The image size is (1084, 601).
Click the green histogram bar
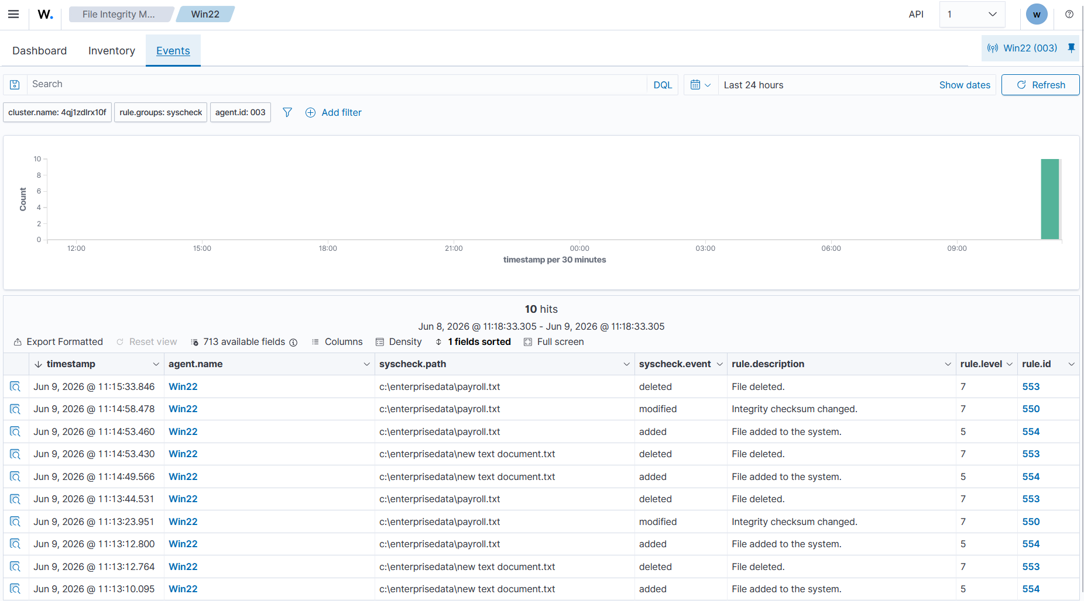[1050, 199]
